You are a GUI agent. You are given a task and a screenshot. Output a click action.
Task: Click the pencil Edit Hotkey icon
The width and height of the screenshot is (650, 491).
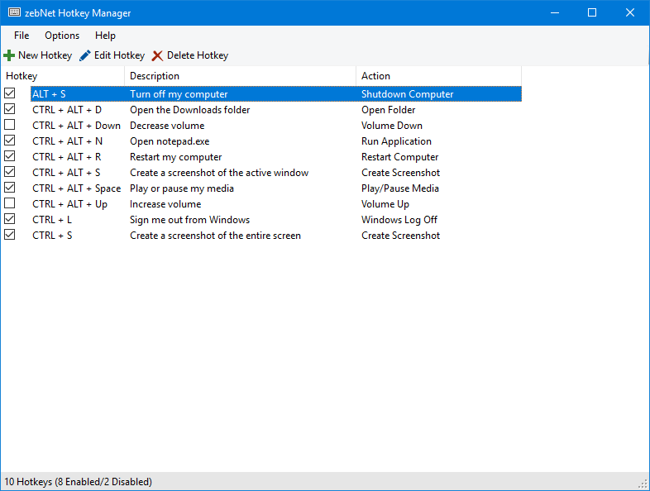[x=85, y=55]
